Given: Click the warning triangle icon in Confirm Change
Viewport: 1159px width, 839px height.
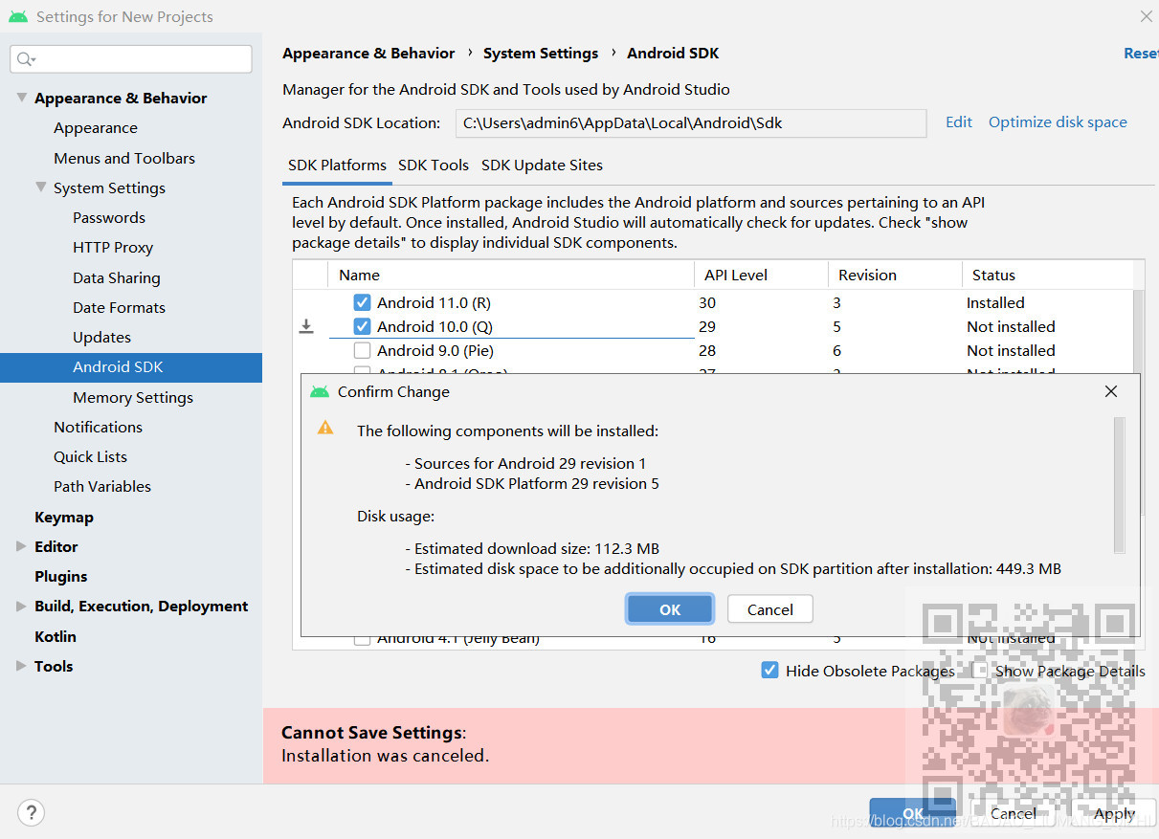Looking at the screenshot, I should pos(325,428).
